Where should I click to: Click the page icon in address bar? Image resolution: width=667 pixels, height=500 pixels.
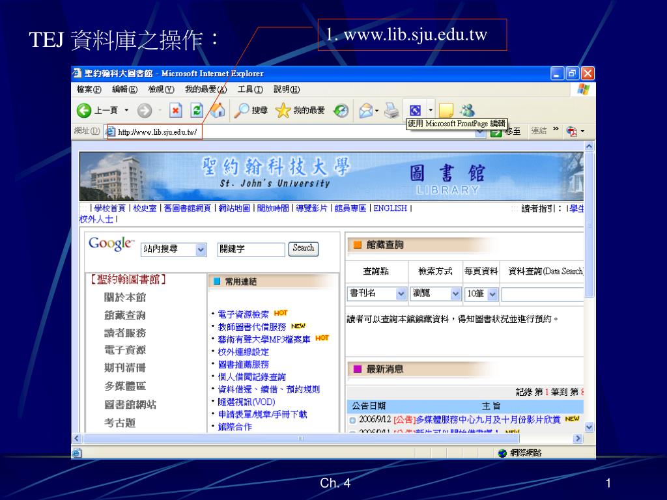click(x=110, y=132)
